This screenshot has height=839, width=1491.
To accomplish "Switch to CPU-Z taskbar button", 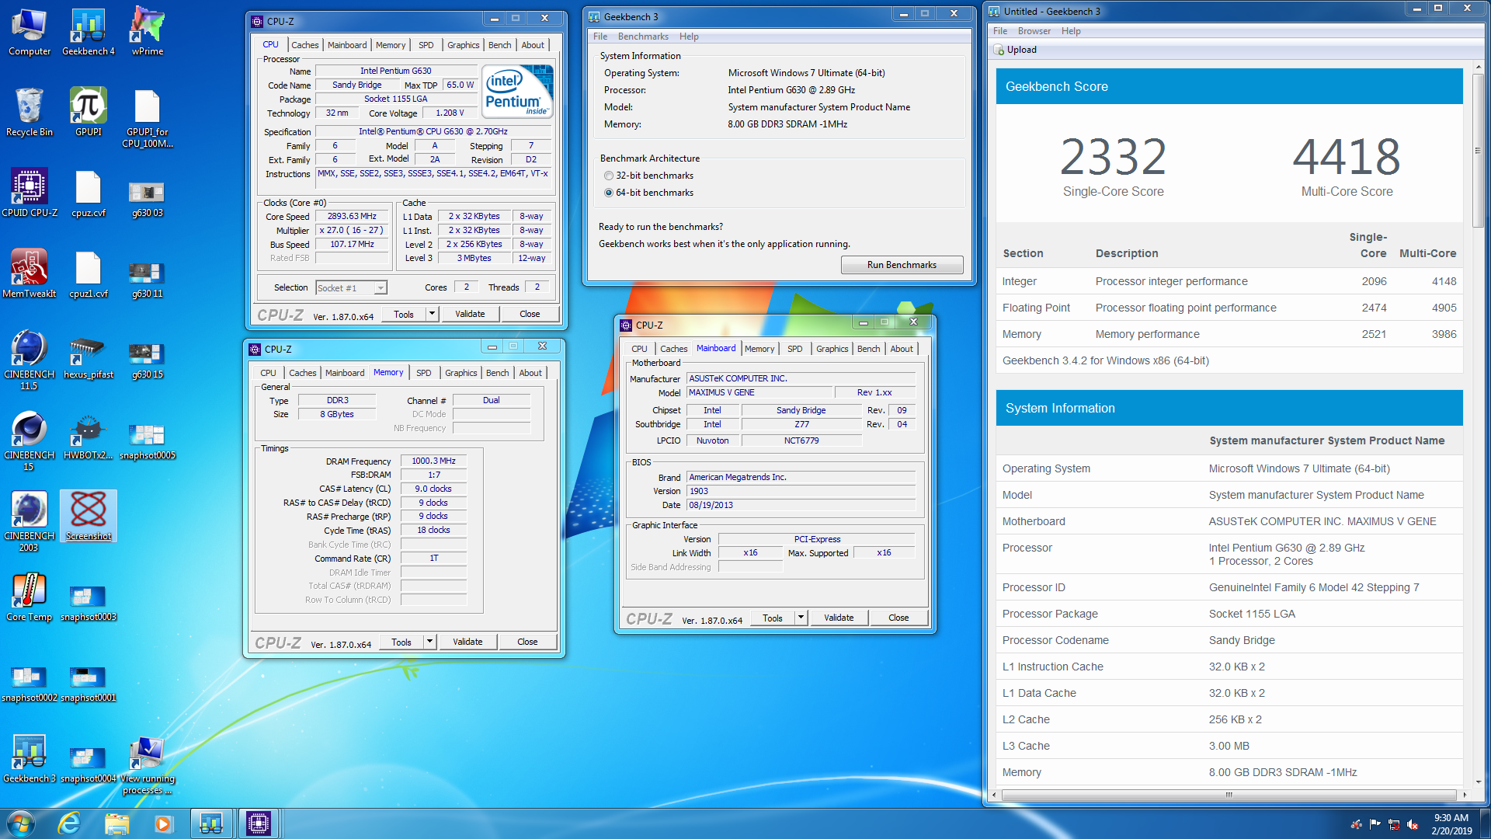I will pyautogui.click(x=258, y=823).
